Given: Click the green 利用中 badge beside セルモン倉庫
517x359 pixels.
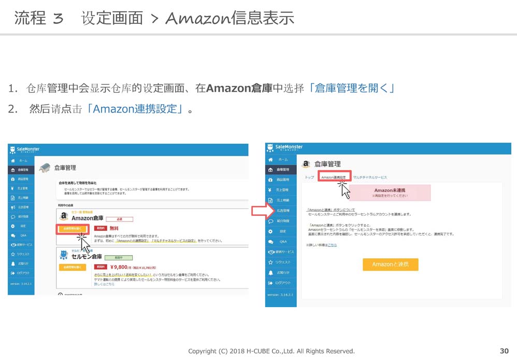Looking at the screenshot, I should click(x=119, y=258).
